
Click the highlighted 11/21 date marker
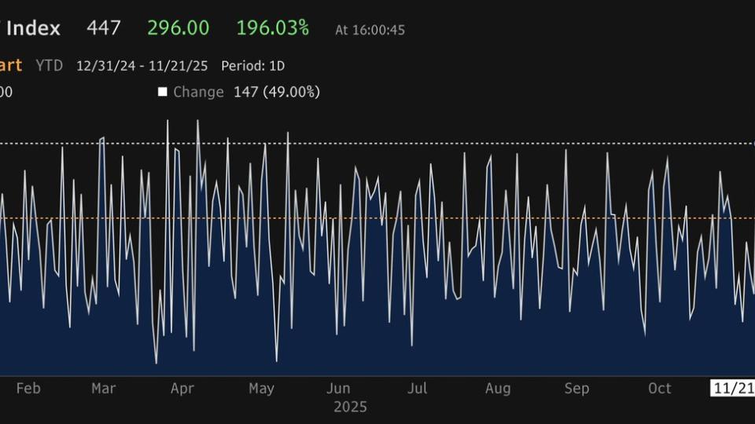coord(732,388)
